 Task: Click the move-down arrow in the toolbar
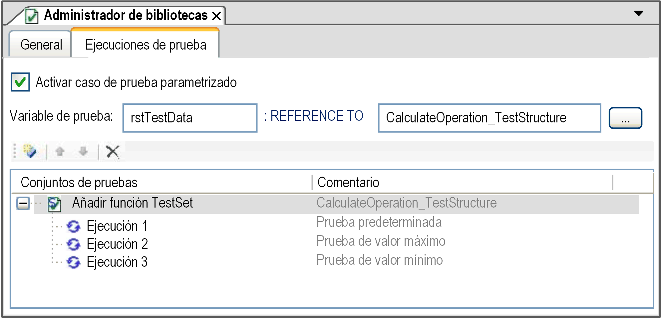click(x=83, y=151)
